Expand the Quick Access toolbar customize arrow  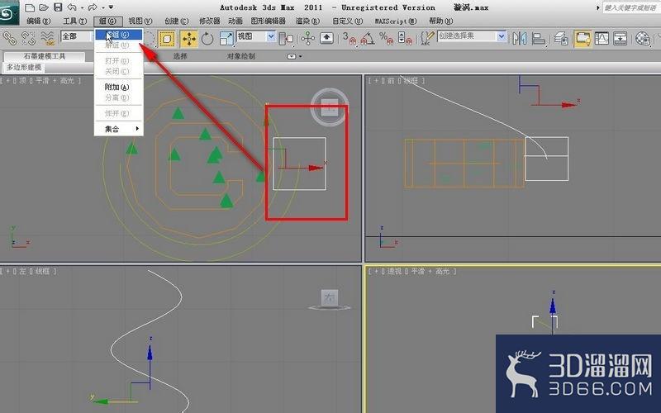tap(112, 7)
